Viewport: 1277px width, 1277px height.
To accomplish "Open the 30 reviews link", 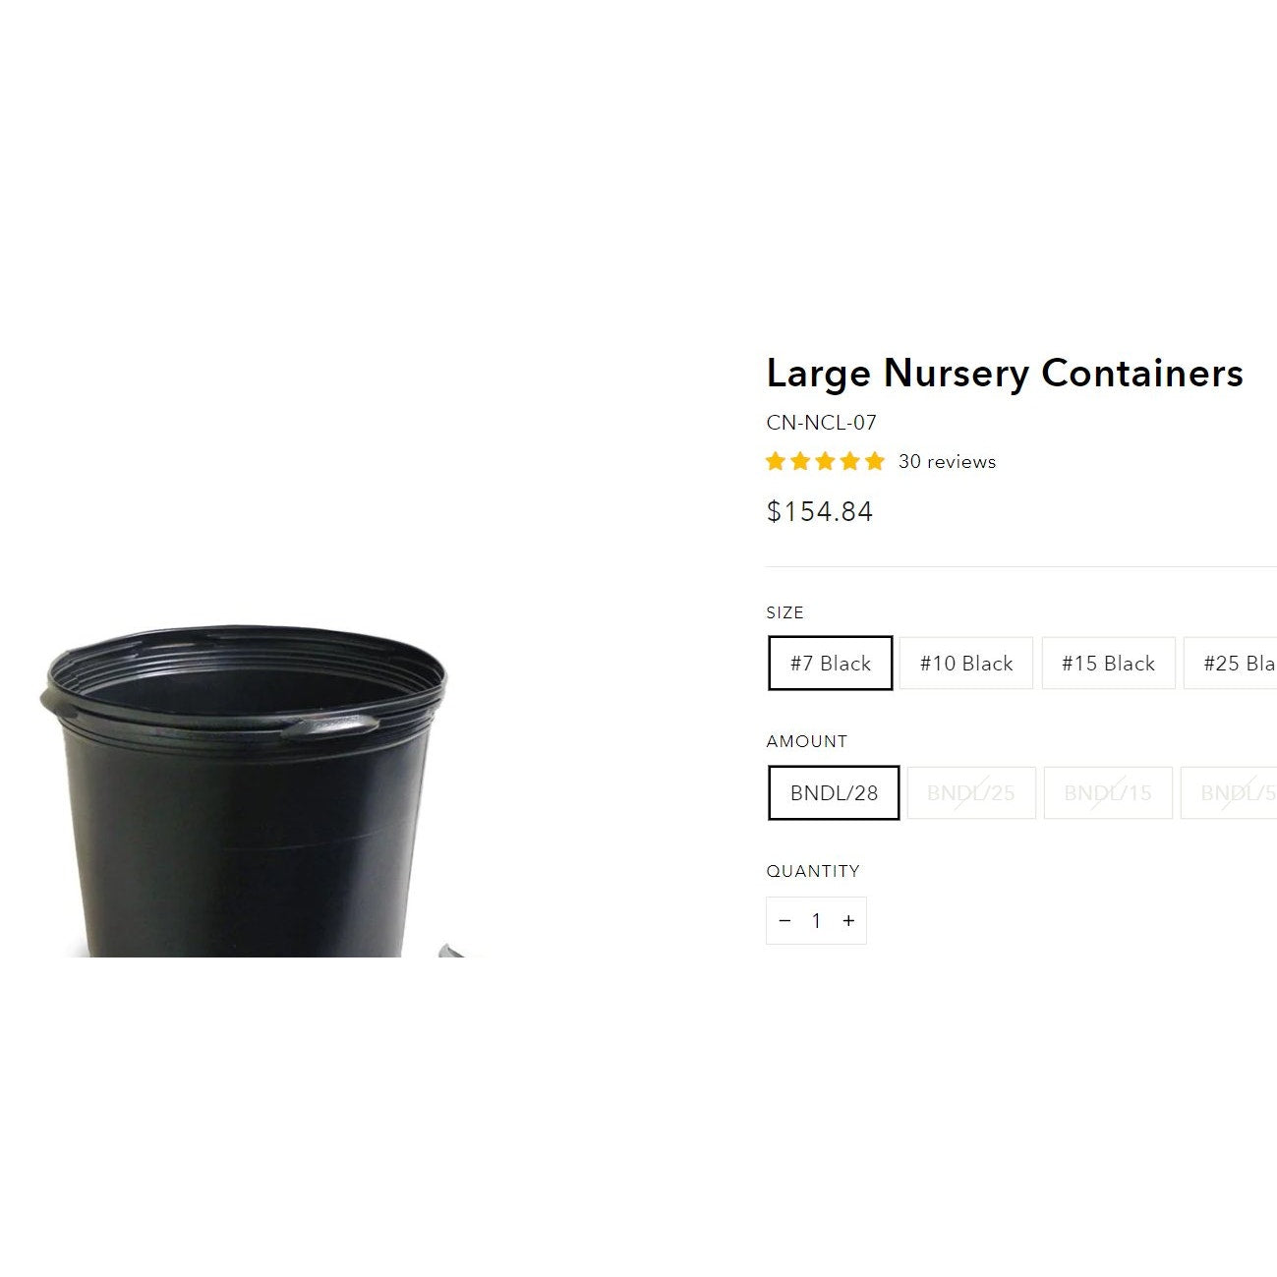I will click(x=947, y=462).
